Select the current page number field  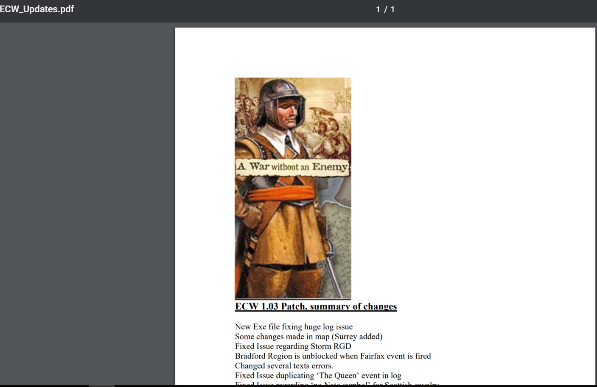point(378,9)
